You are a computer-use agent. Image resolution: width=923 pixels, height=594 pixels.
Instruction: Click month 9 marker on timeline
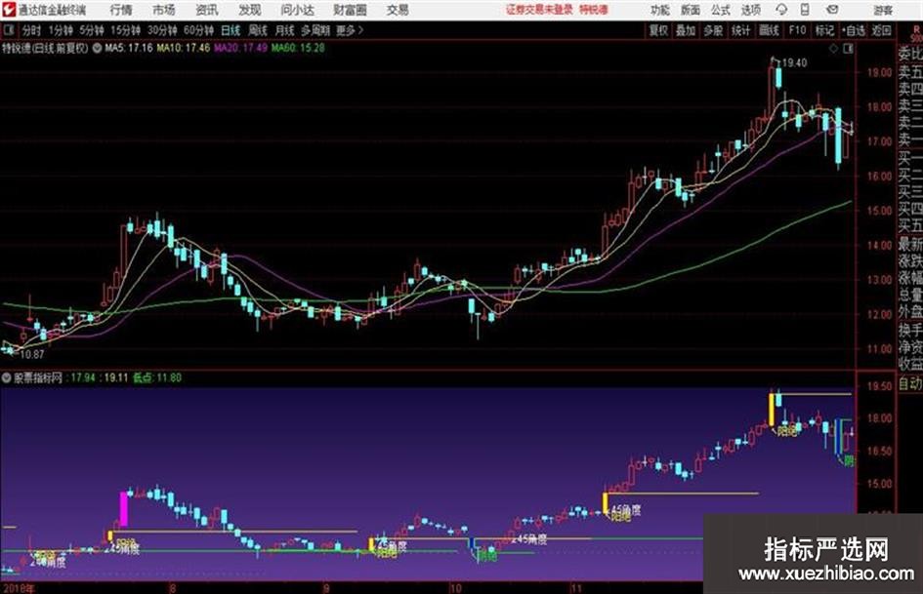(x=325, y=588)
